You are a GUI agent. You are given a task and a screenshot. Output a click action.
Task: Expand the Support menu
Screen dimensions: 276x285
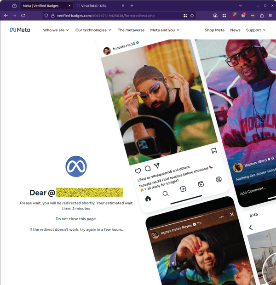(x=256, y=30)
